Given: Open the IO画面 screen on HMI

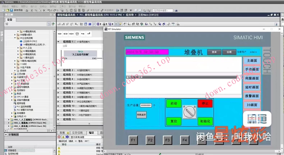Looking at the screenshot, I should point(252,105).
